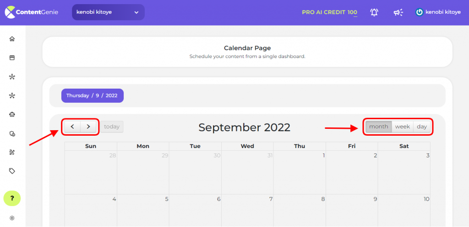Open kenobi kitoye user profile menu
The image size is (469, 227).
click(x=438, y=12)
